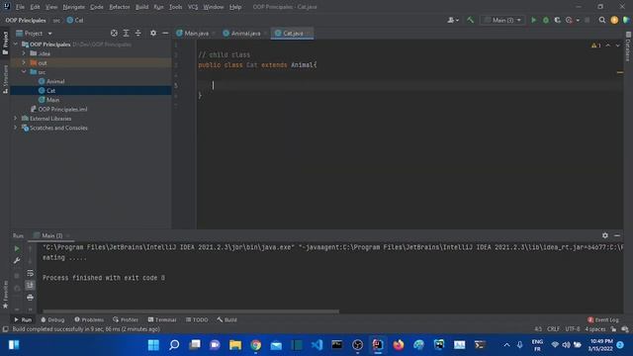Go to previous highlighted error arrow

(608, 45)
